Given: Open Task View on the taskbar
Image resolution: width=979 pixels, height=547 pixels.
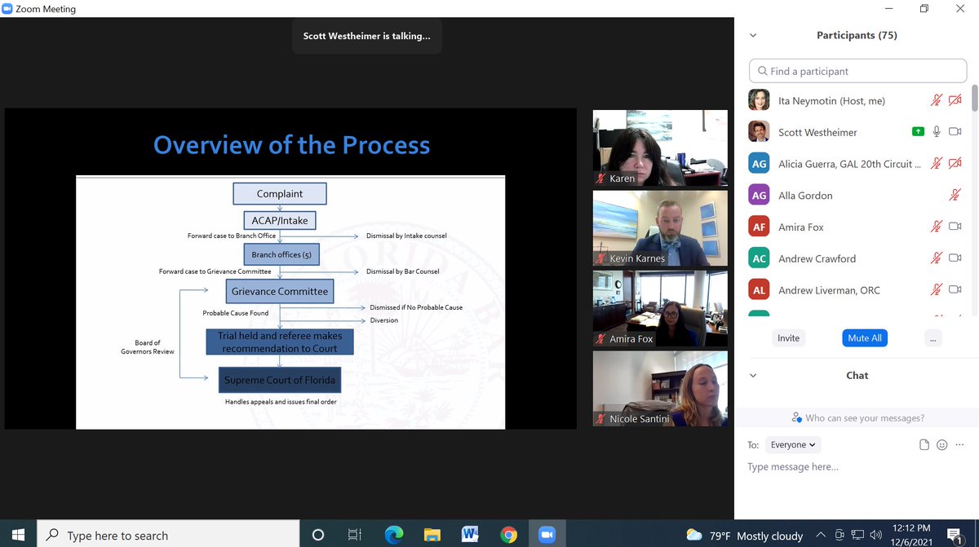Looking at the screenshot, I should click(x=355, y=535).
